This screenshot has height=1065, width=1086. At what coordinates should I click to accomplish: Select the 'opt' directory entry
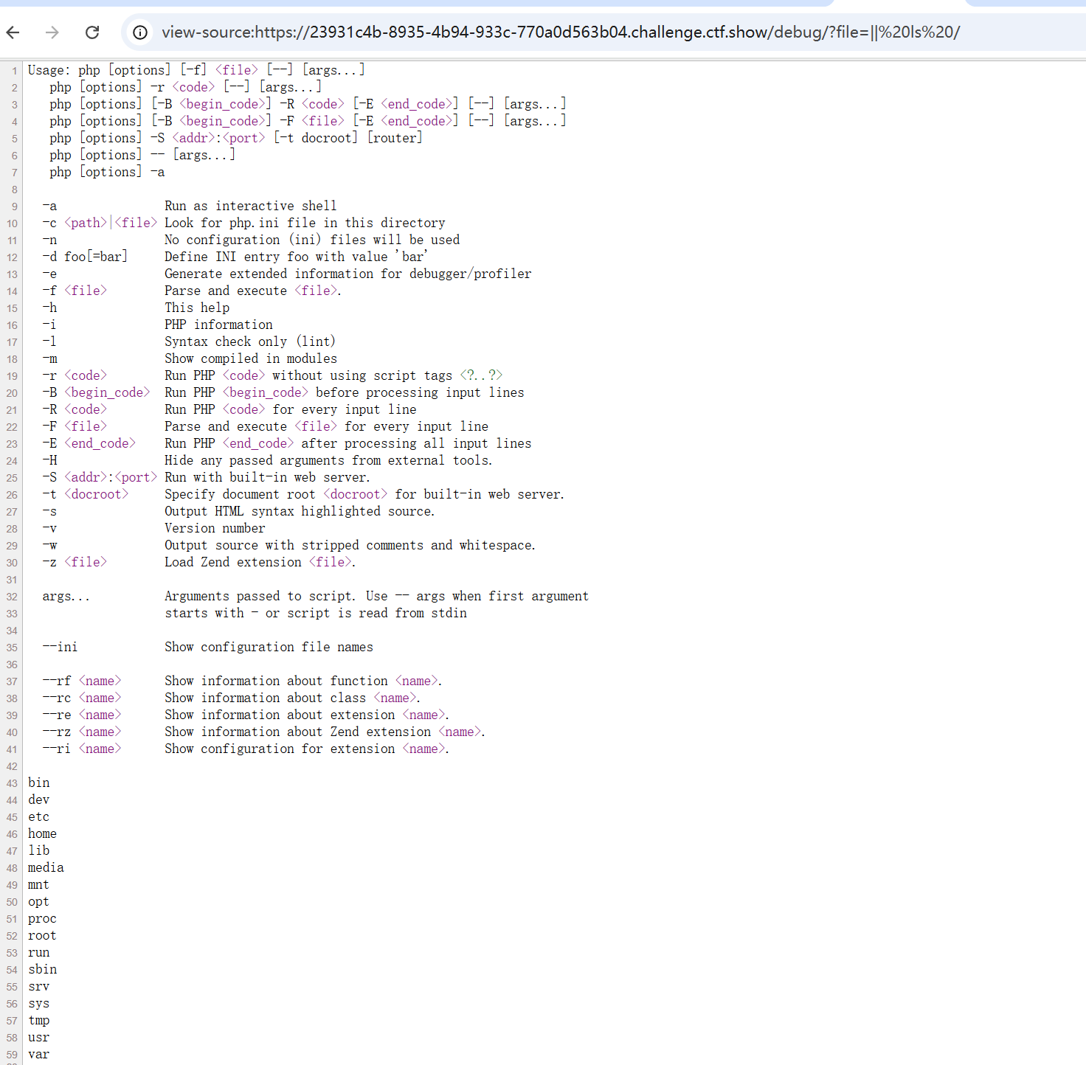coord(39,901)
